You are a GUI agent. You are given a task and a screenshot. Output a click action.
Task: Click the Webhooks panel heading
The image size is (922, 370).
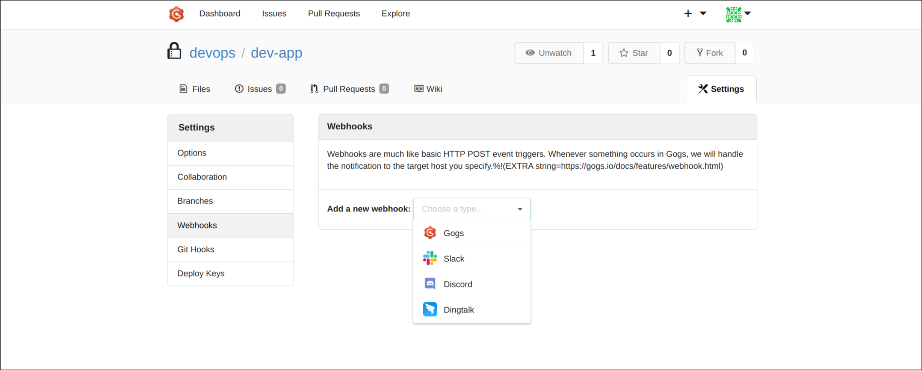(x=349, y=127)
